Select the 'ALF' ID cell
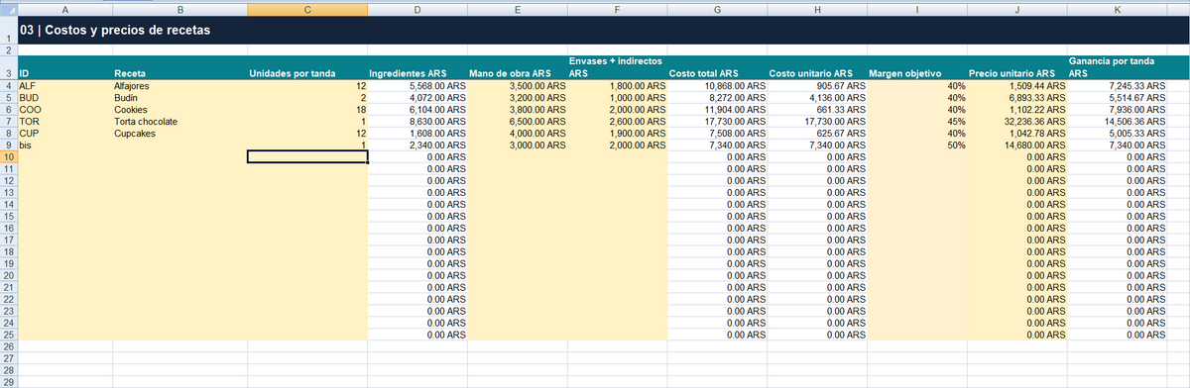Image resolution: width=1190 pixels, height=388 pixels. coord(65,86)
